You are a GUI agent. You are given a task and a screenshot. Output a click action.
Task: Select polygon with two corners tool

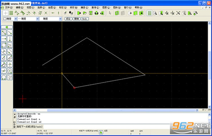click(x=4, y=77)
